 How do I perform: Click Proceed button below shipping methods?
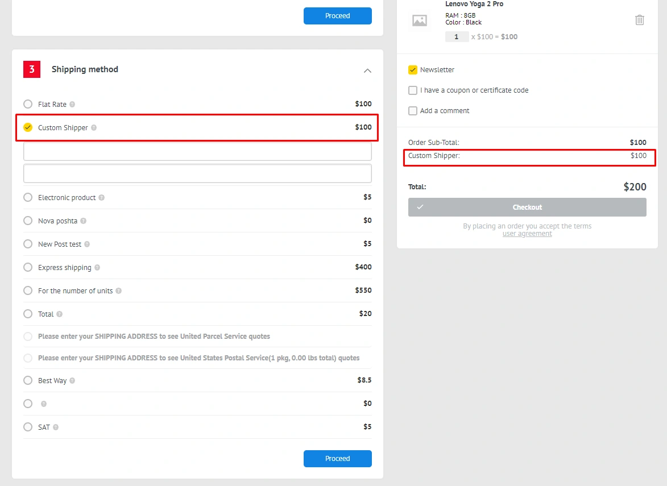click(337, 459)
